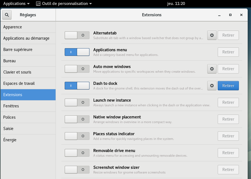Viewport: 251px width, 179px height.
Task: Turn off the Dash to dock switch
Action: point(77,86)
